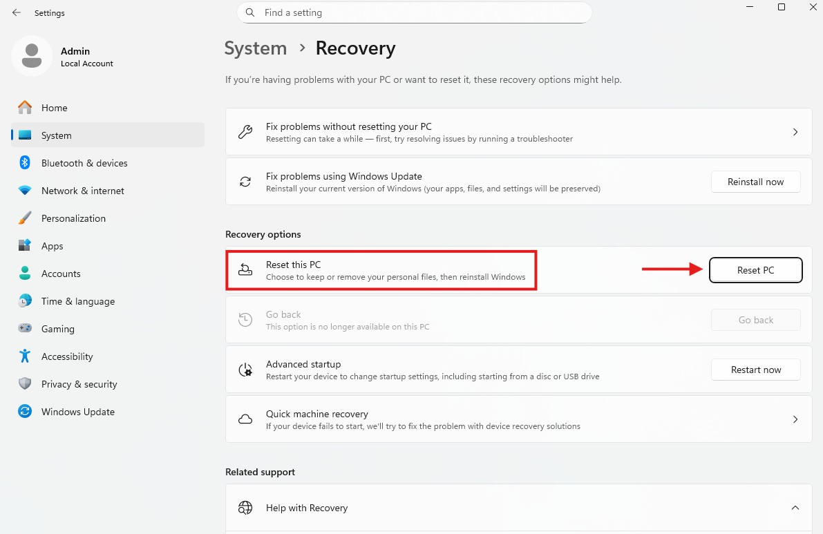The width and height of the screenshot is (823, 534).
Task: Click the Gaming controller icon
Action: point(25,329)
